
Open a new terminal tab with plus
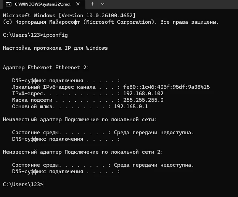92,4
